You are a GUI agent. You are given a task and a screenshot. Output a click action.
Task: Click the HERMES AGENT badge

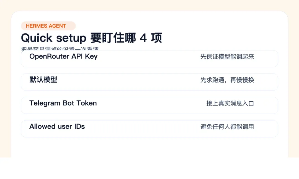pyautogui.click(x=48, y=26)
